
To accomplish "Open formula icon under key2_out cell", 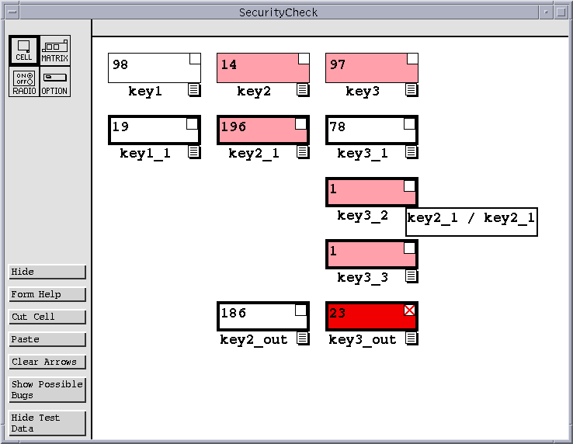I will pyautogui.click(x=303, y=338).
